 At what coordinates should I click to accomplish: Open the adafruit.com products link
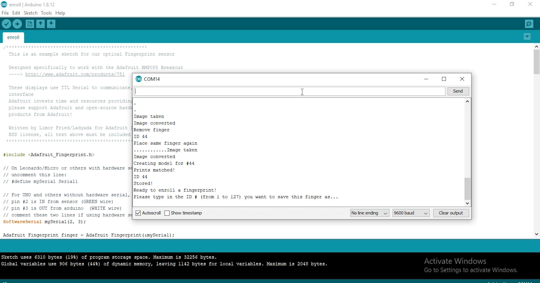point(75,74)
